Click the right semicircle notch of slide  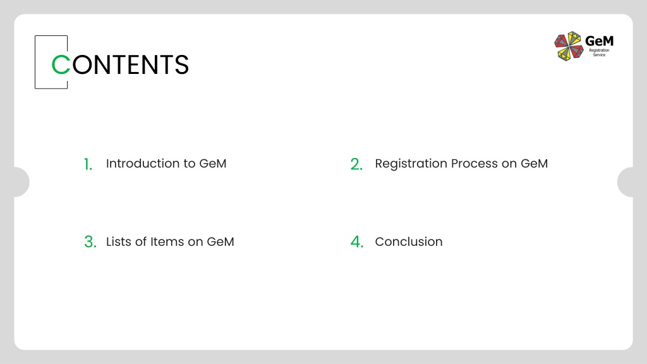pyautogui.click(x=625, y=182)
